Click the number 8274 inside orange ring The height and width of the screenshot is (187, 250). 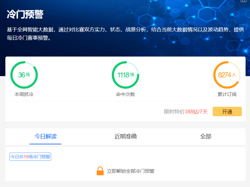point(224,75)
